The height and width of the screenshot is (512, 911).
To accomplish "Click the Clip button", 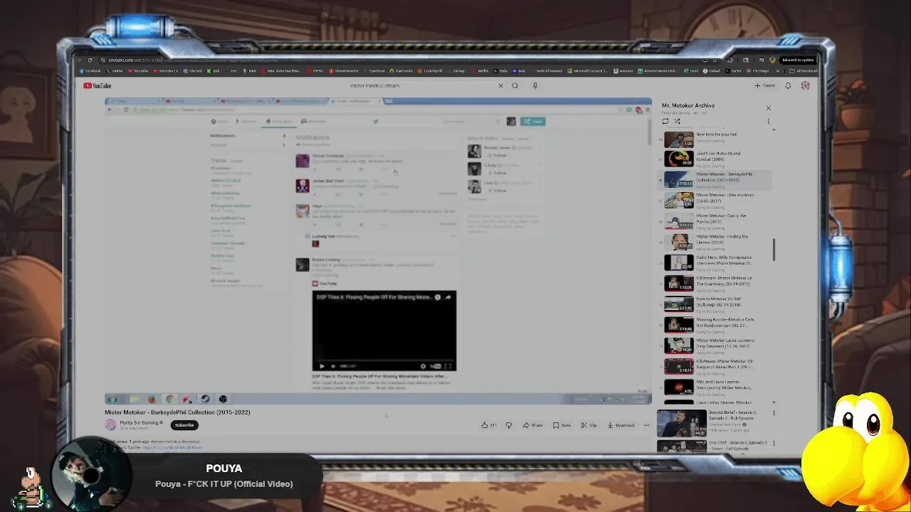I will coord(589,425).
